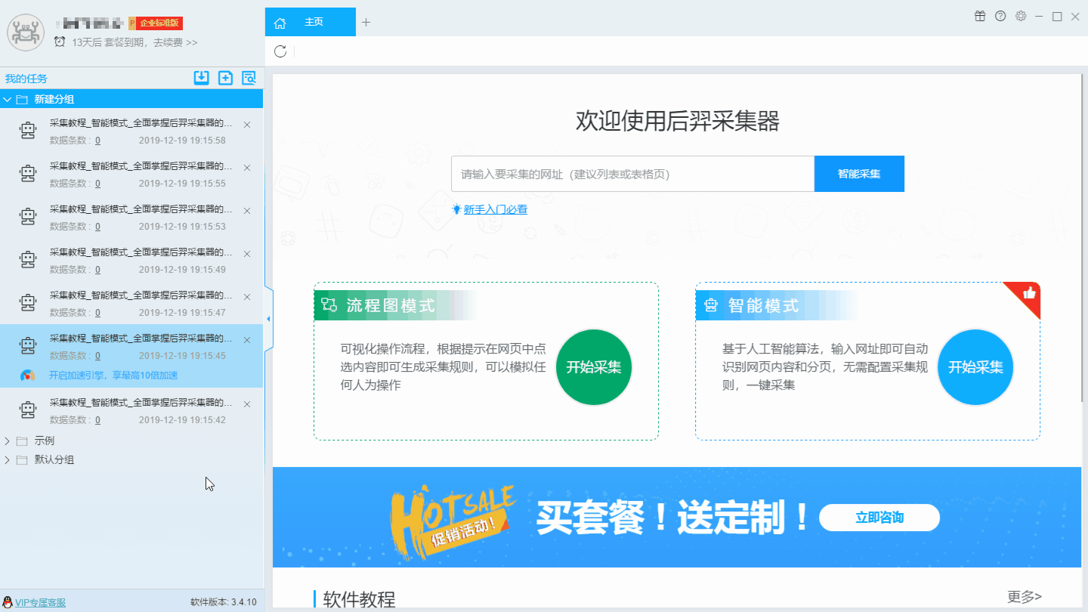Focus the URL input field
Image resolution: width=1088 pixels, height=612 pixels.
coord(632,174)
